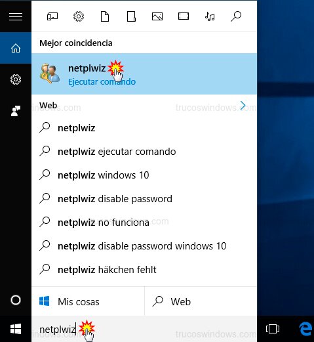Image resolution: width=314 pixels, height=342 pixels.
Task: Select suggestion "netplwiz häkchen fehlt"
Action: click(144, 270)
